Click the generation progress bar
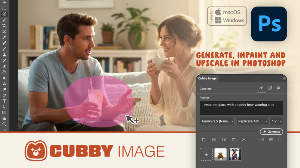The height and width of the screenshot is (168, 300). coord(228,131)
